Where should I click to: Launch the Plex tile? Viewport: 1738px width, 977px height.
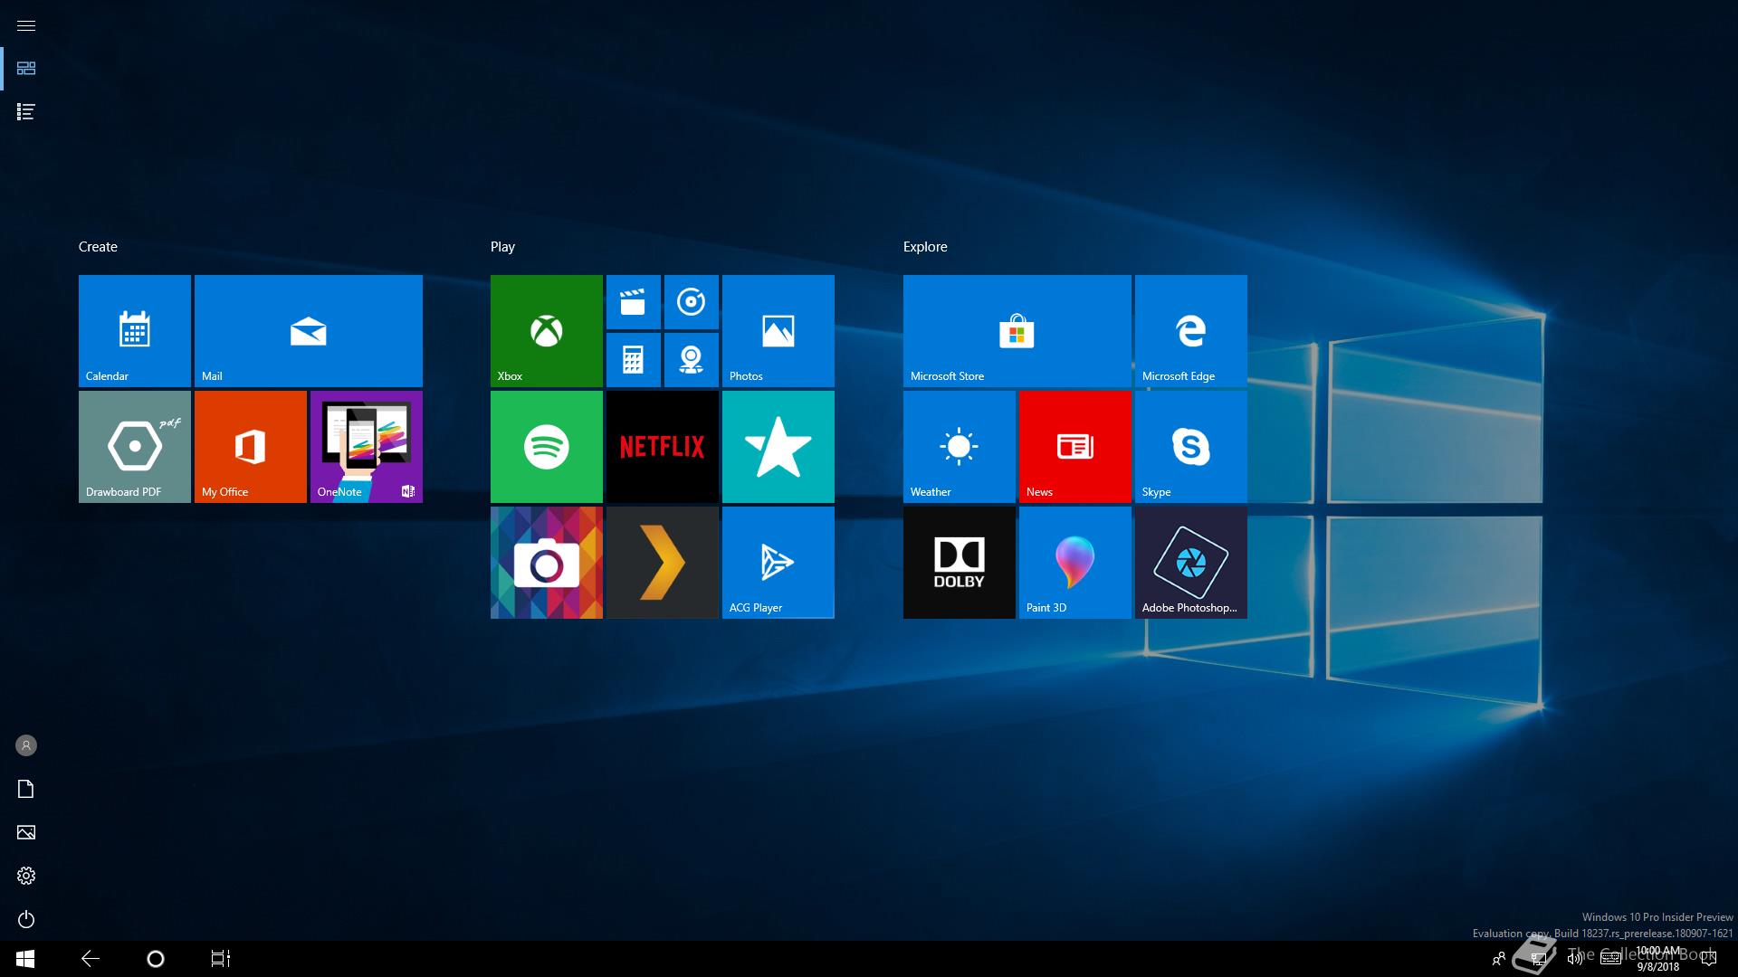point(663,563)
